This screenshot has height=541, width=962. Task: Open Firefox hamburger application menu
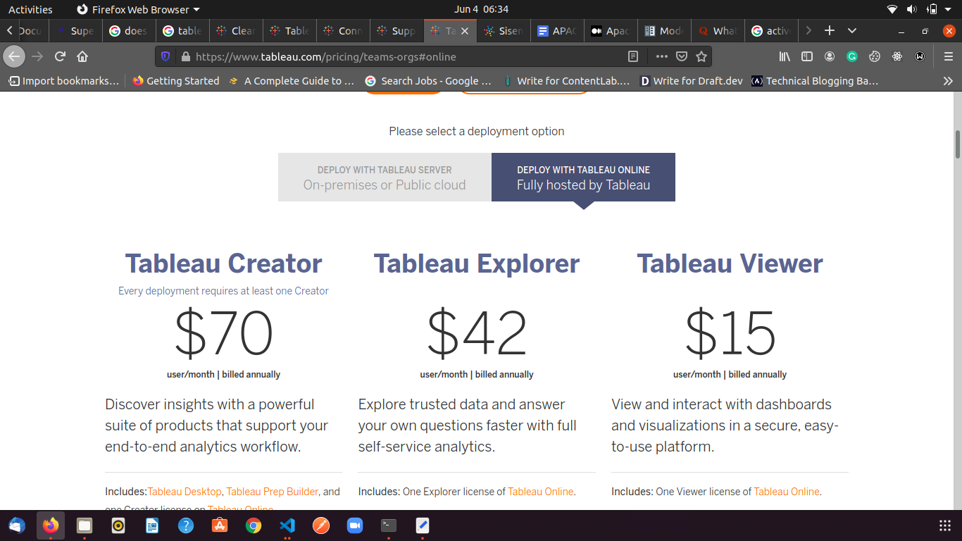[x=948, y=56]
